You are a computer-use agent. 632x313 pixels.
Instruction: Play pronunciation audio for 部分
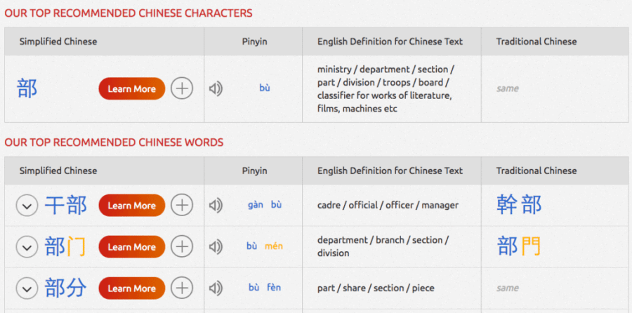tap(216, 288)
